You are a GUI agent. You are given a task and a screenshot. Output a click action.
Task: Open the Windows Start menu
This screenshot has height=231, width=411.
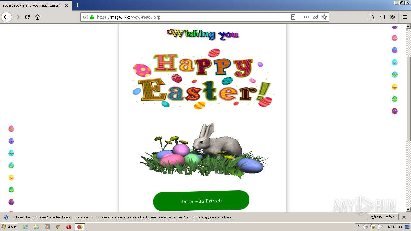tap(9, 227)
